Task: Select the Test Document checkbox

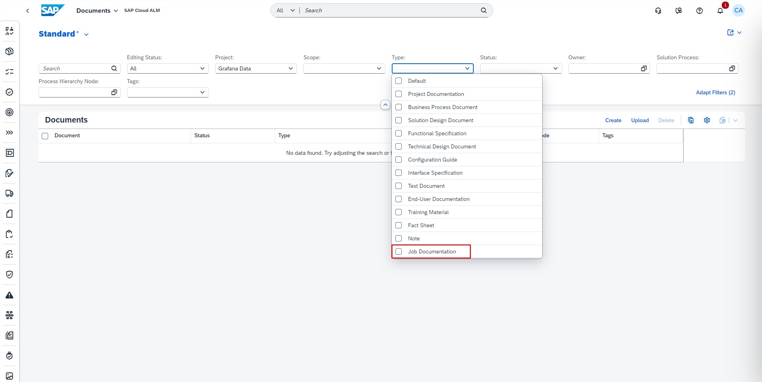Action: 399,186
